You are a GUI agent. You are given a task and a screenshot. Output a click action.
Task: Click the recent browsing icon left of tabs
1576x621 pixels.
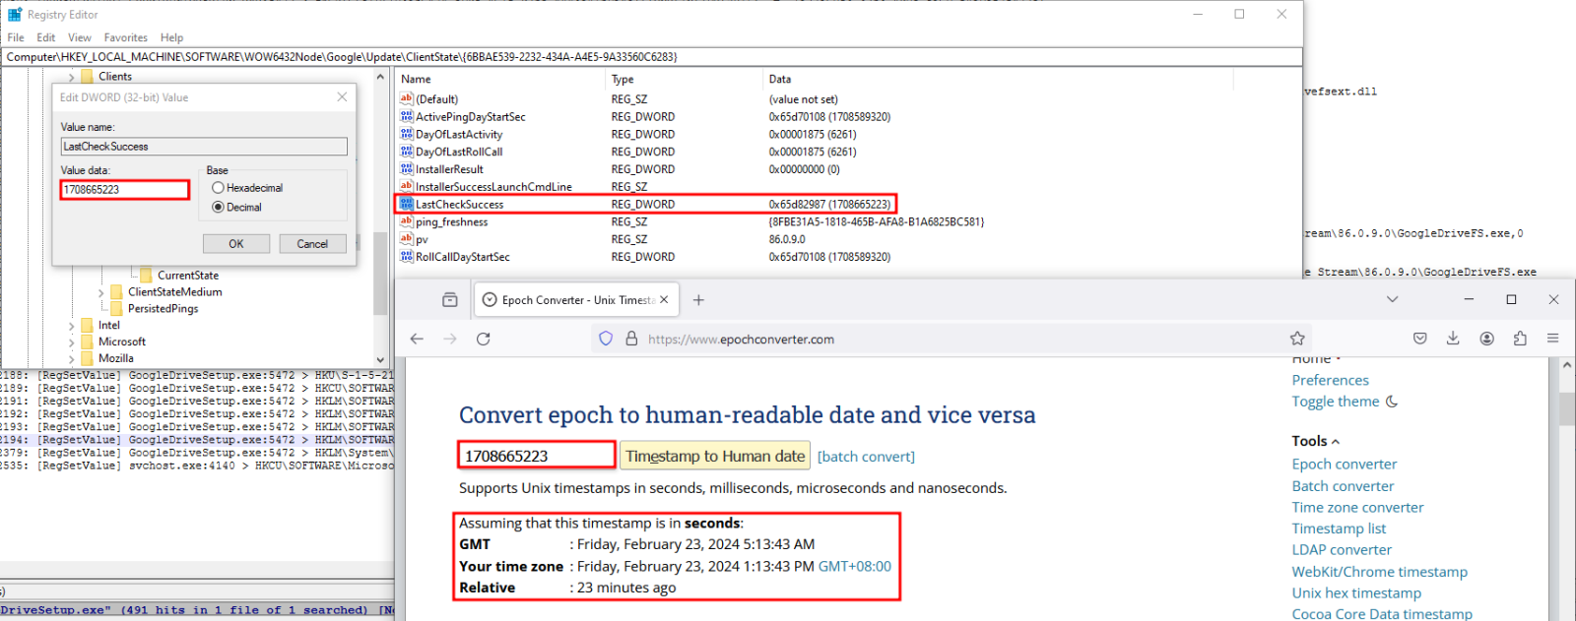coord(450,300)
